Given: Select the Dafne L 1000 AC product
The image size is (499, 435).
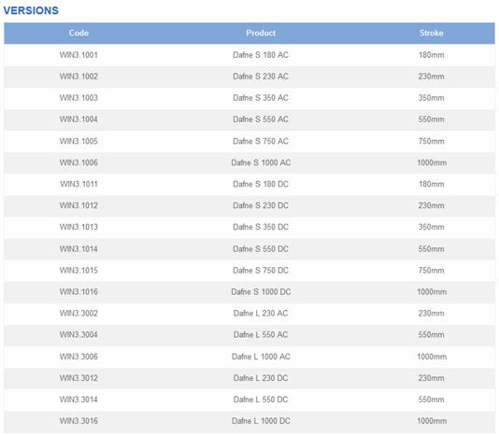Looking at the screenshot, I should [x=261, y=357].
